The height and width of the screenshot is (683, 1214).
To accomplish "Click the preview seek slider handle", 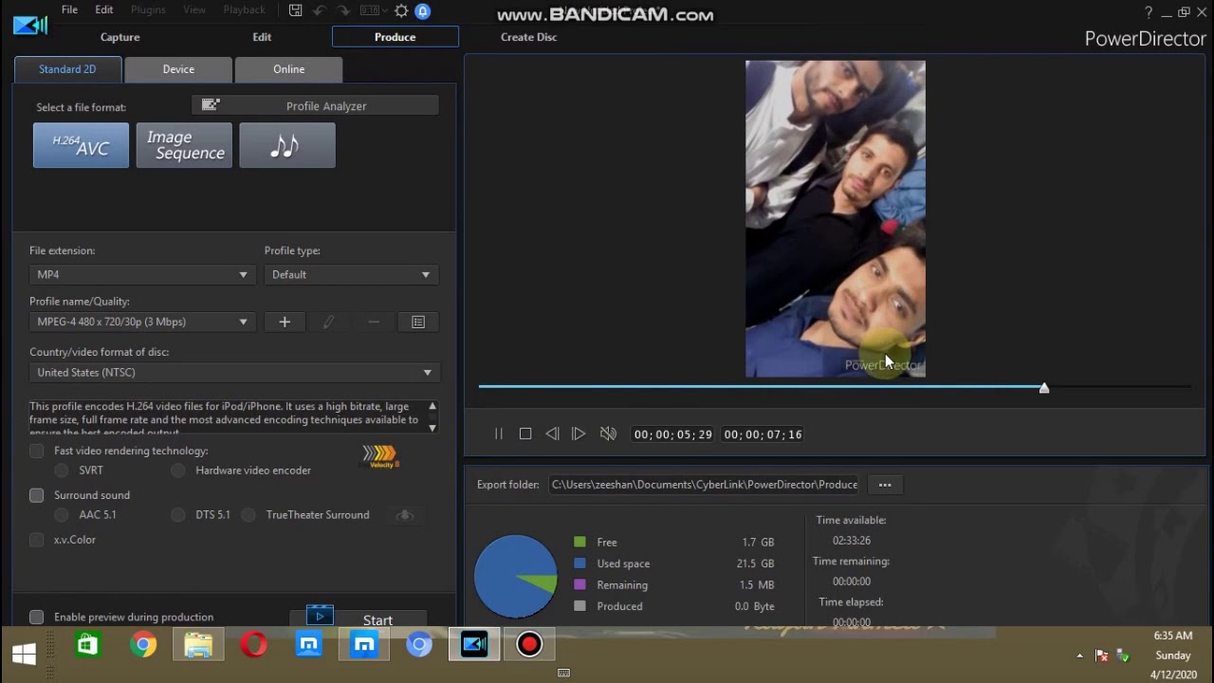I will click(x=1044, y=388).
